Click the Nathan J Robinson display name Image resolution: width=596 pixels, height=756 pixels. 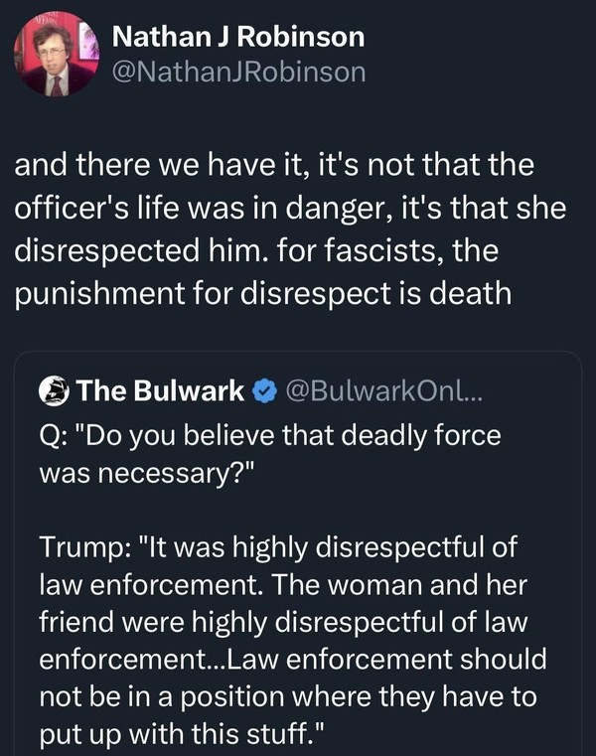(238, 38)
